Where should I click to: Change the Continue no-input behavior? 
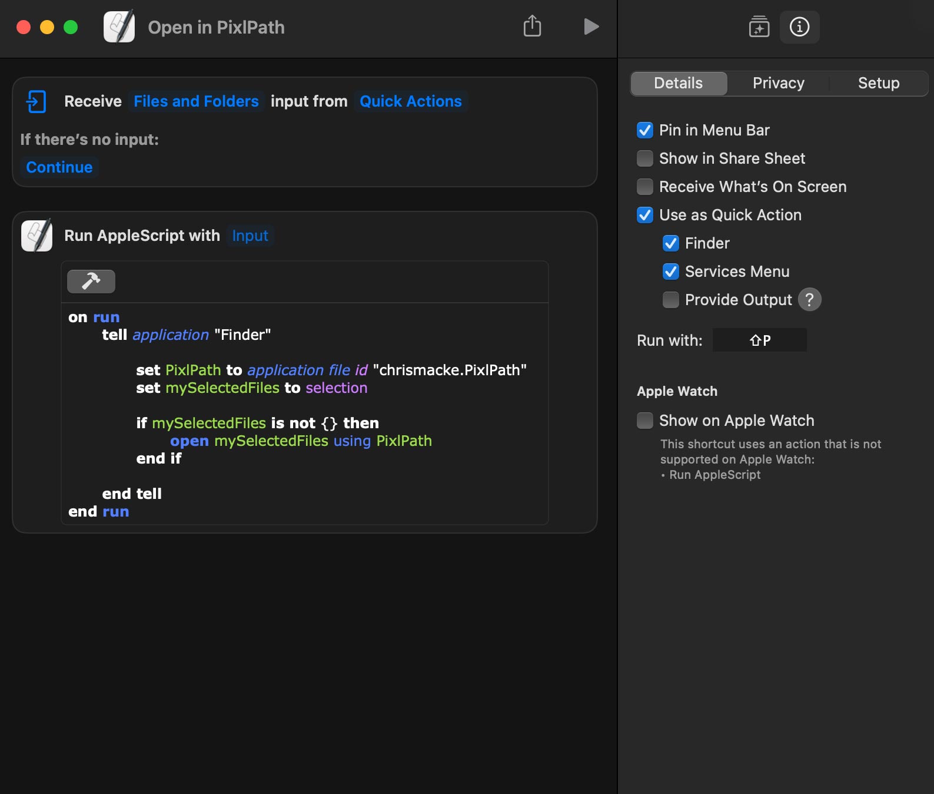click(x=59, y=167)
